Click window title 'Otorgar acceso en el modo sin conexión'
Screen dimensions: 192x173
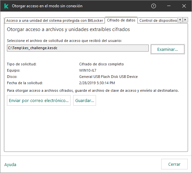pyautogui.click(x=47, y=6)
